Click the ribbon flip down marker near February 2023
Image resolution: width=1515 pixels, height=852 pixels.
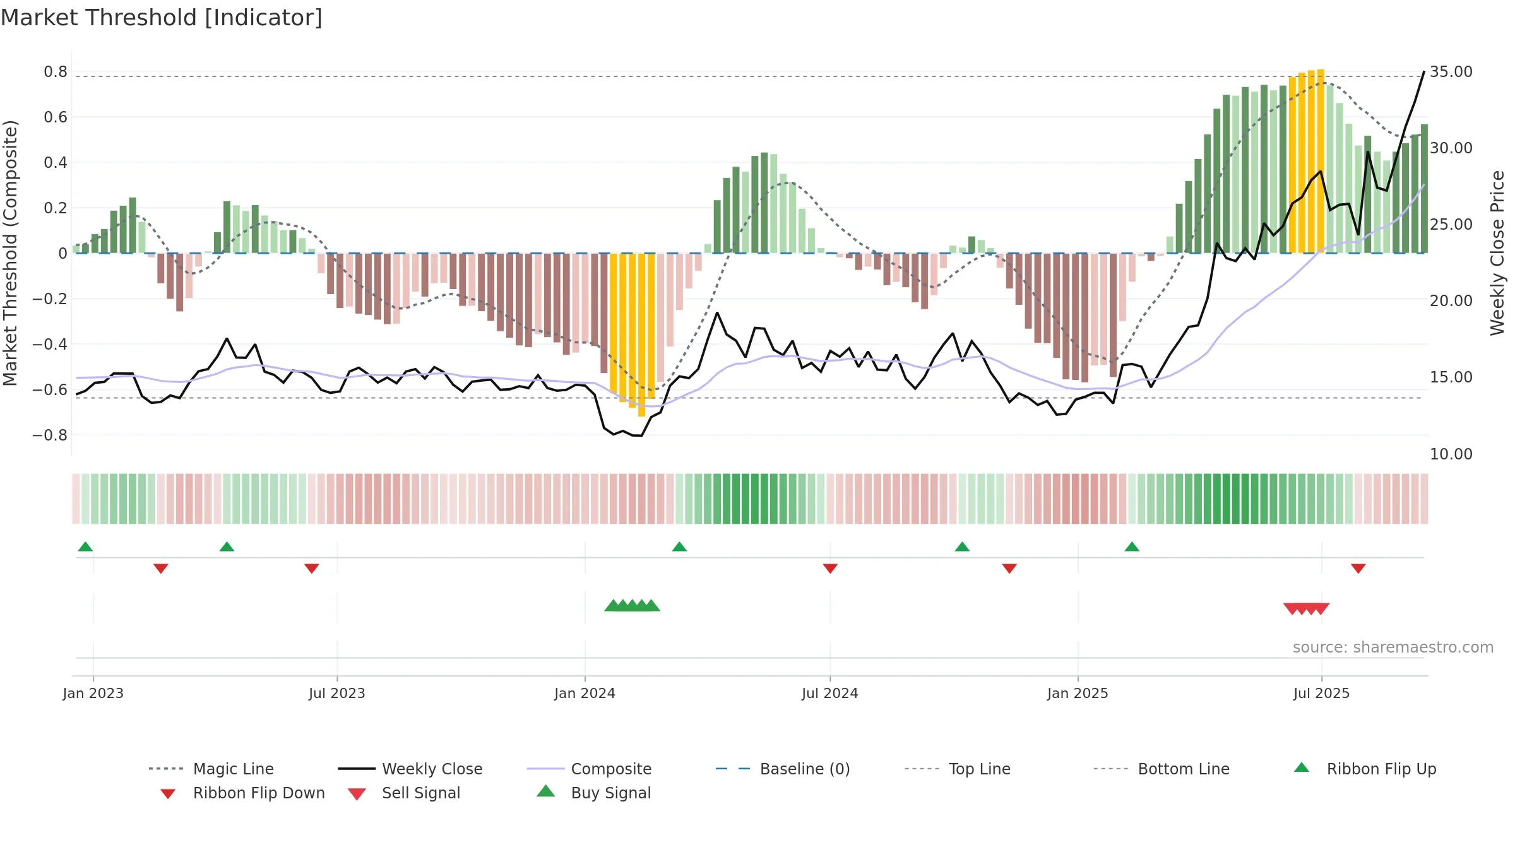161,569
